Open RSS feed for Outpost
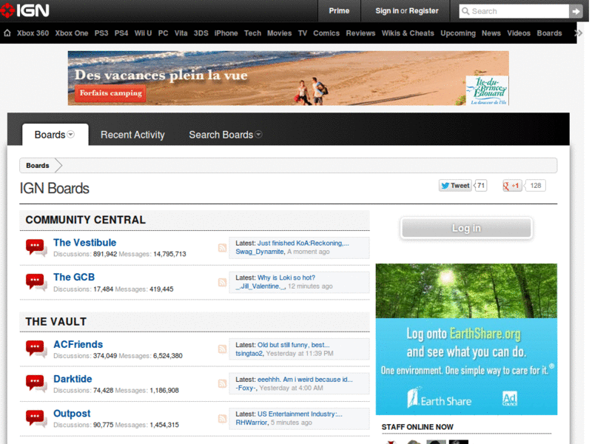 [x=223, y=419]
